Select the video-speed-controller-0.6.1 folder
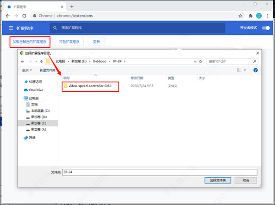The height and width of the screenshot is (205, 275). 90,86
